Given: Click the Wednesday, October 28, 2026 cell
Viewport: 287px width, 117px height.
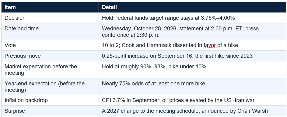Looking at the screenshot, I should tap(192, 32).
